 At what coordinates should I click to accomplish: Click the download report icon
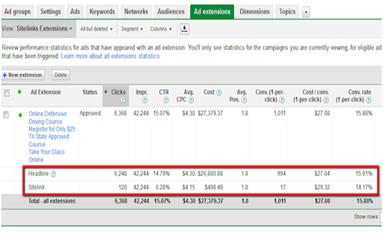[x=184, y=29]
